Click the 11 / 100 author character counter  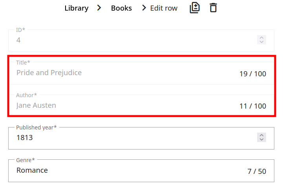click(253, 106)
